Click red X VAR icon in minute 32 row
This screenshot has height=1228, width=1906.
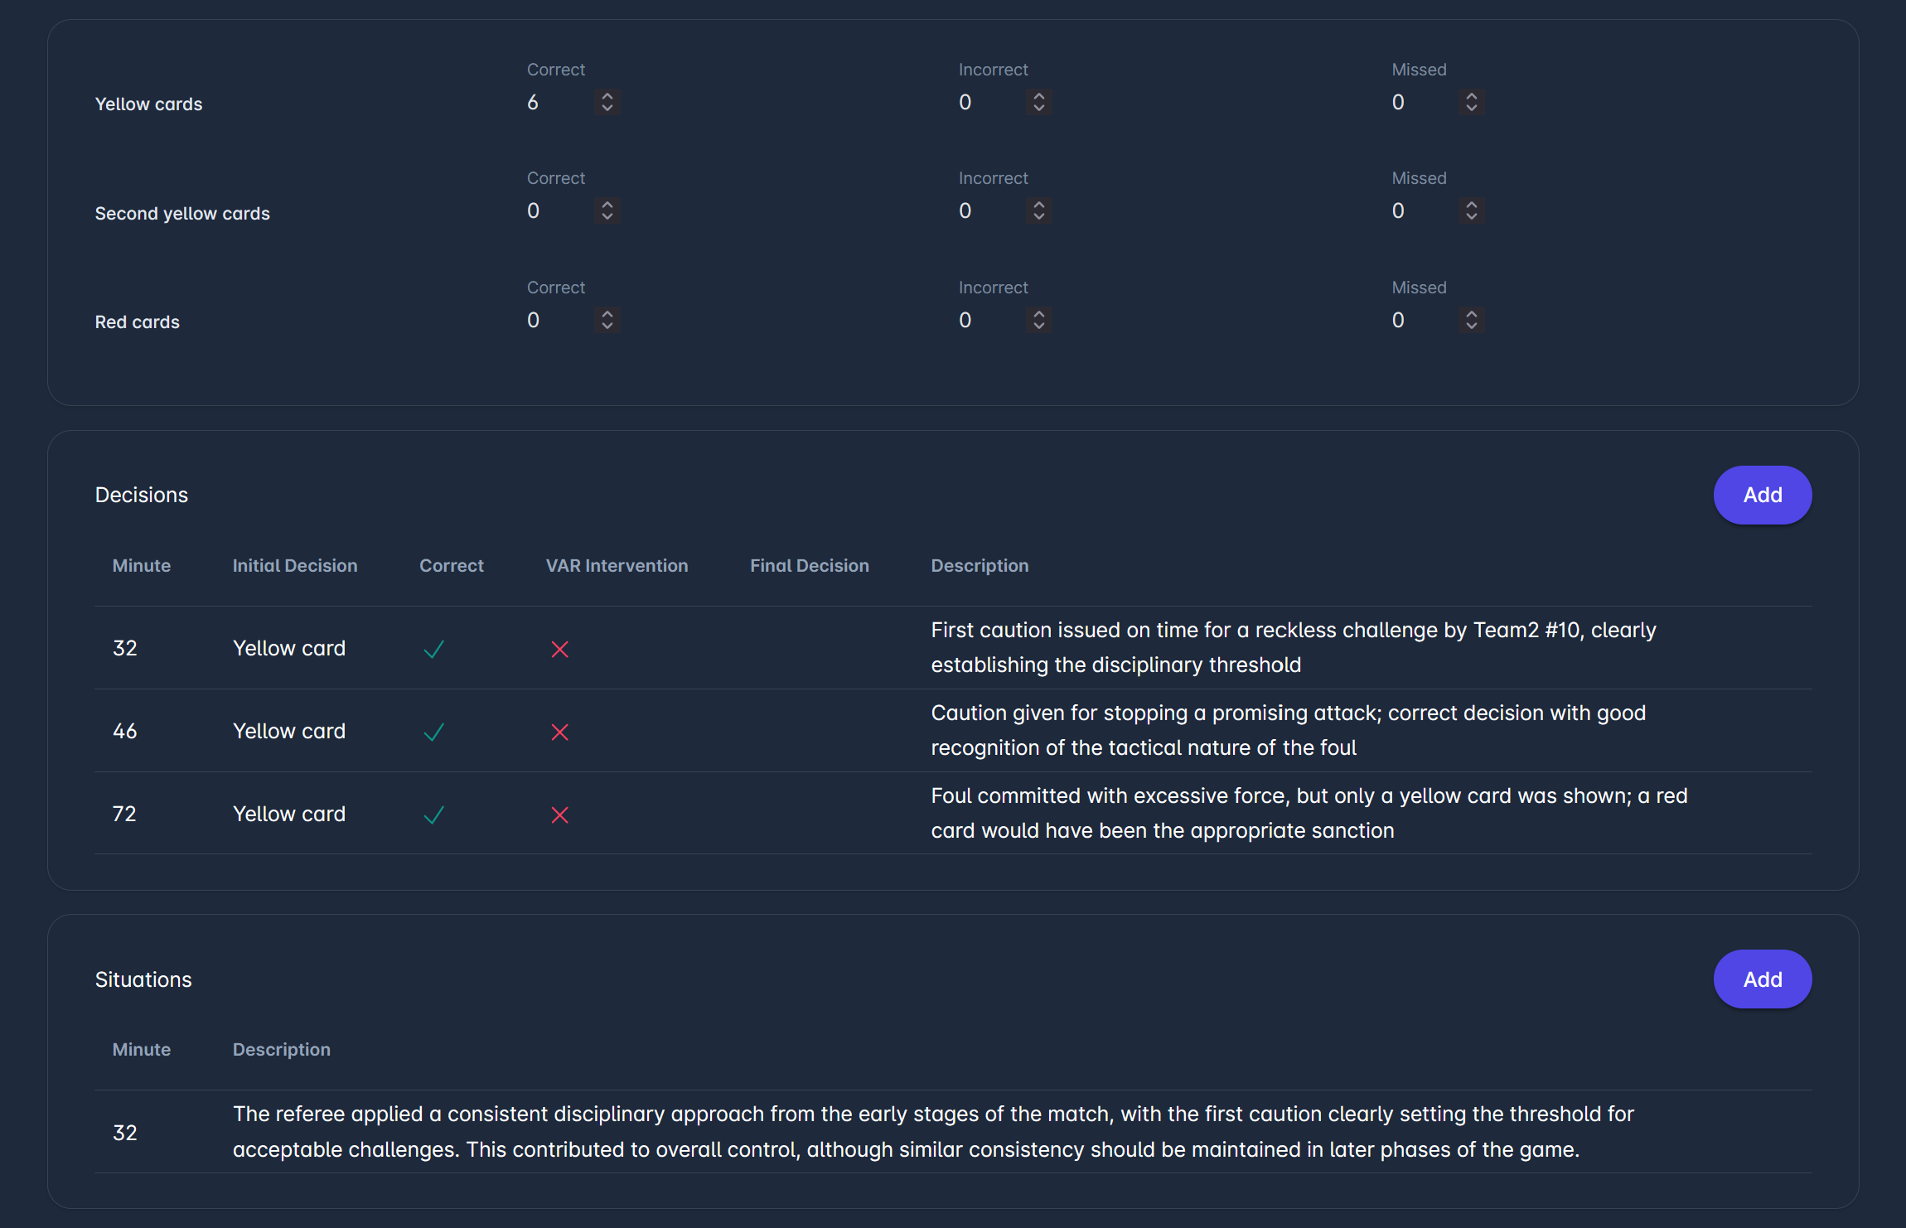coord(560,649)
